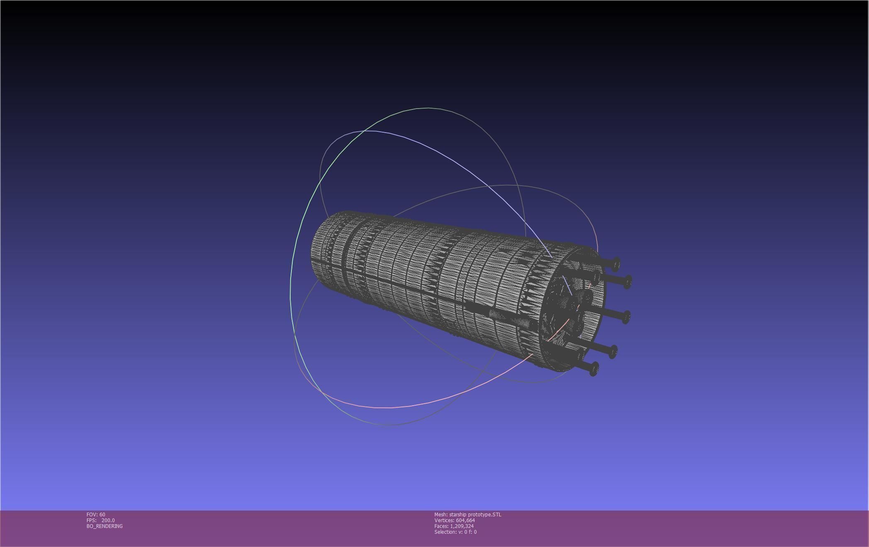The image size is (869, 547).
Task: Click the FPS: 200.0 readout
Action: pos(101,520)
